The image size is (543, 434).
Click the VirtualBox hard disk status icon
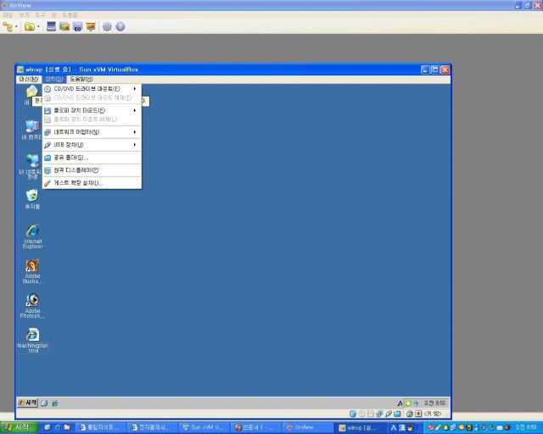point(353,414)
